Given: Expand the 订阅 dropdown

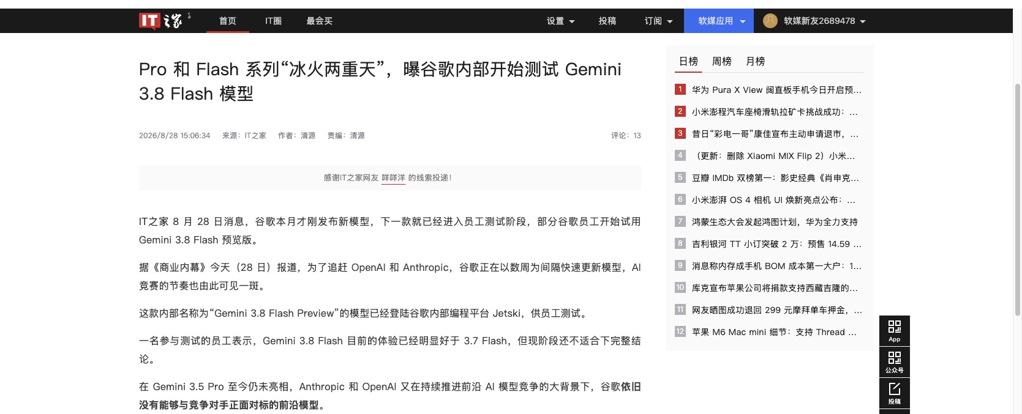Looking at the screenshot, I should tap(658, 21).
